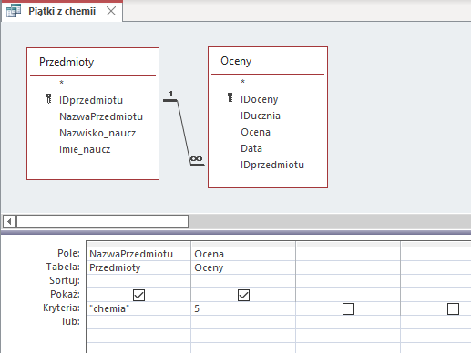
Task: Toggle the Pokaż checkbox in fourth empty column
Action: pos(453,309)
